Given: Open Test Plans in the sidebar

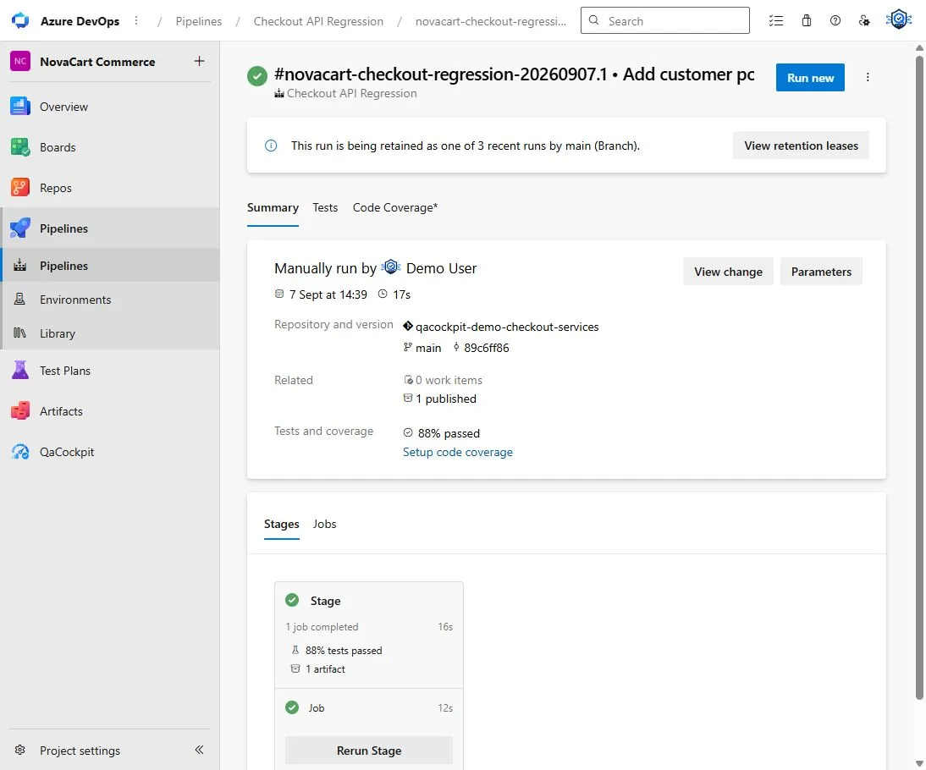Looking at the screenshot, I should [x=110, y=371].
